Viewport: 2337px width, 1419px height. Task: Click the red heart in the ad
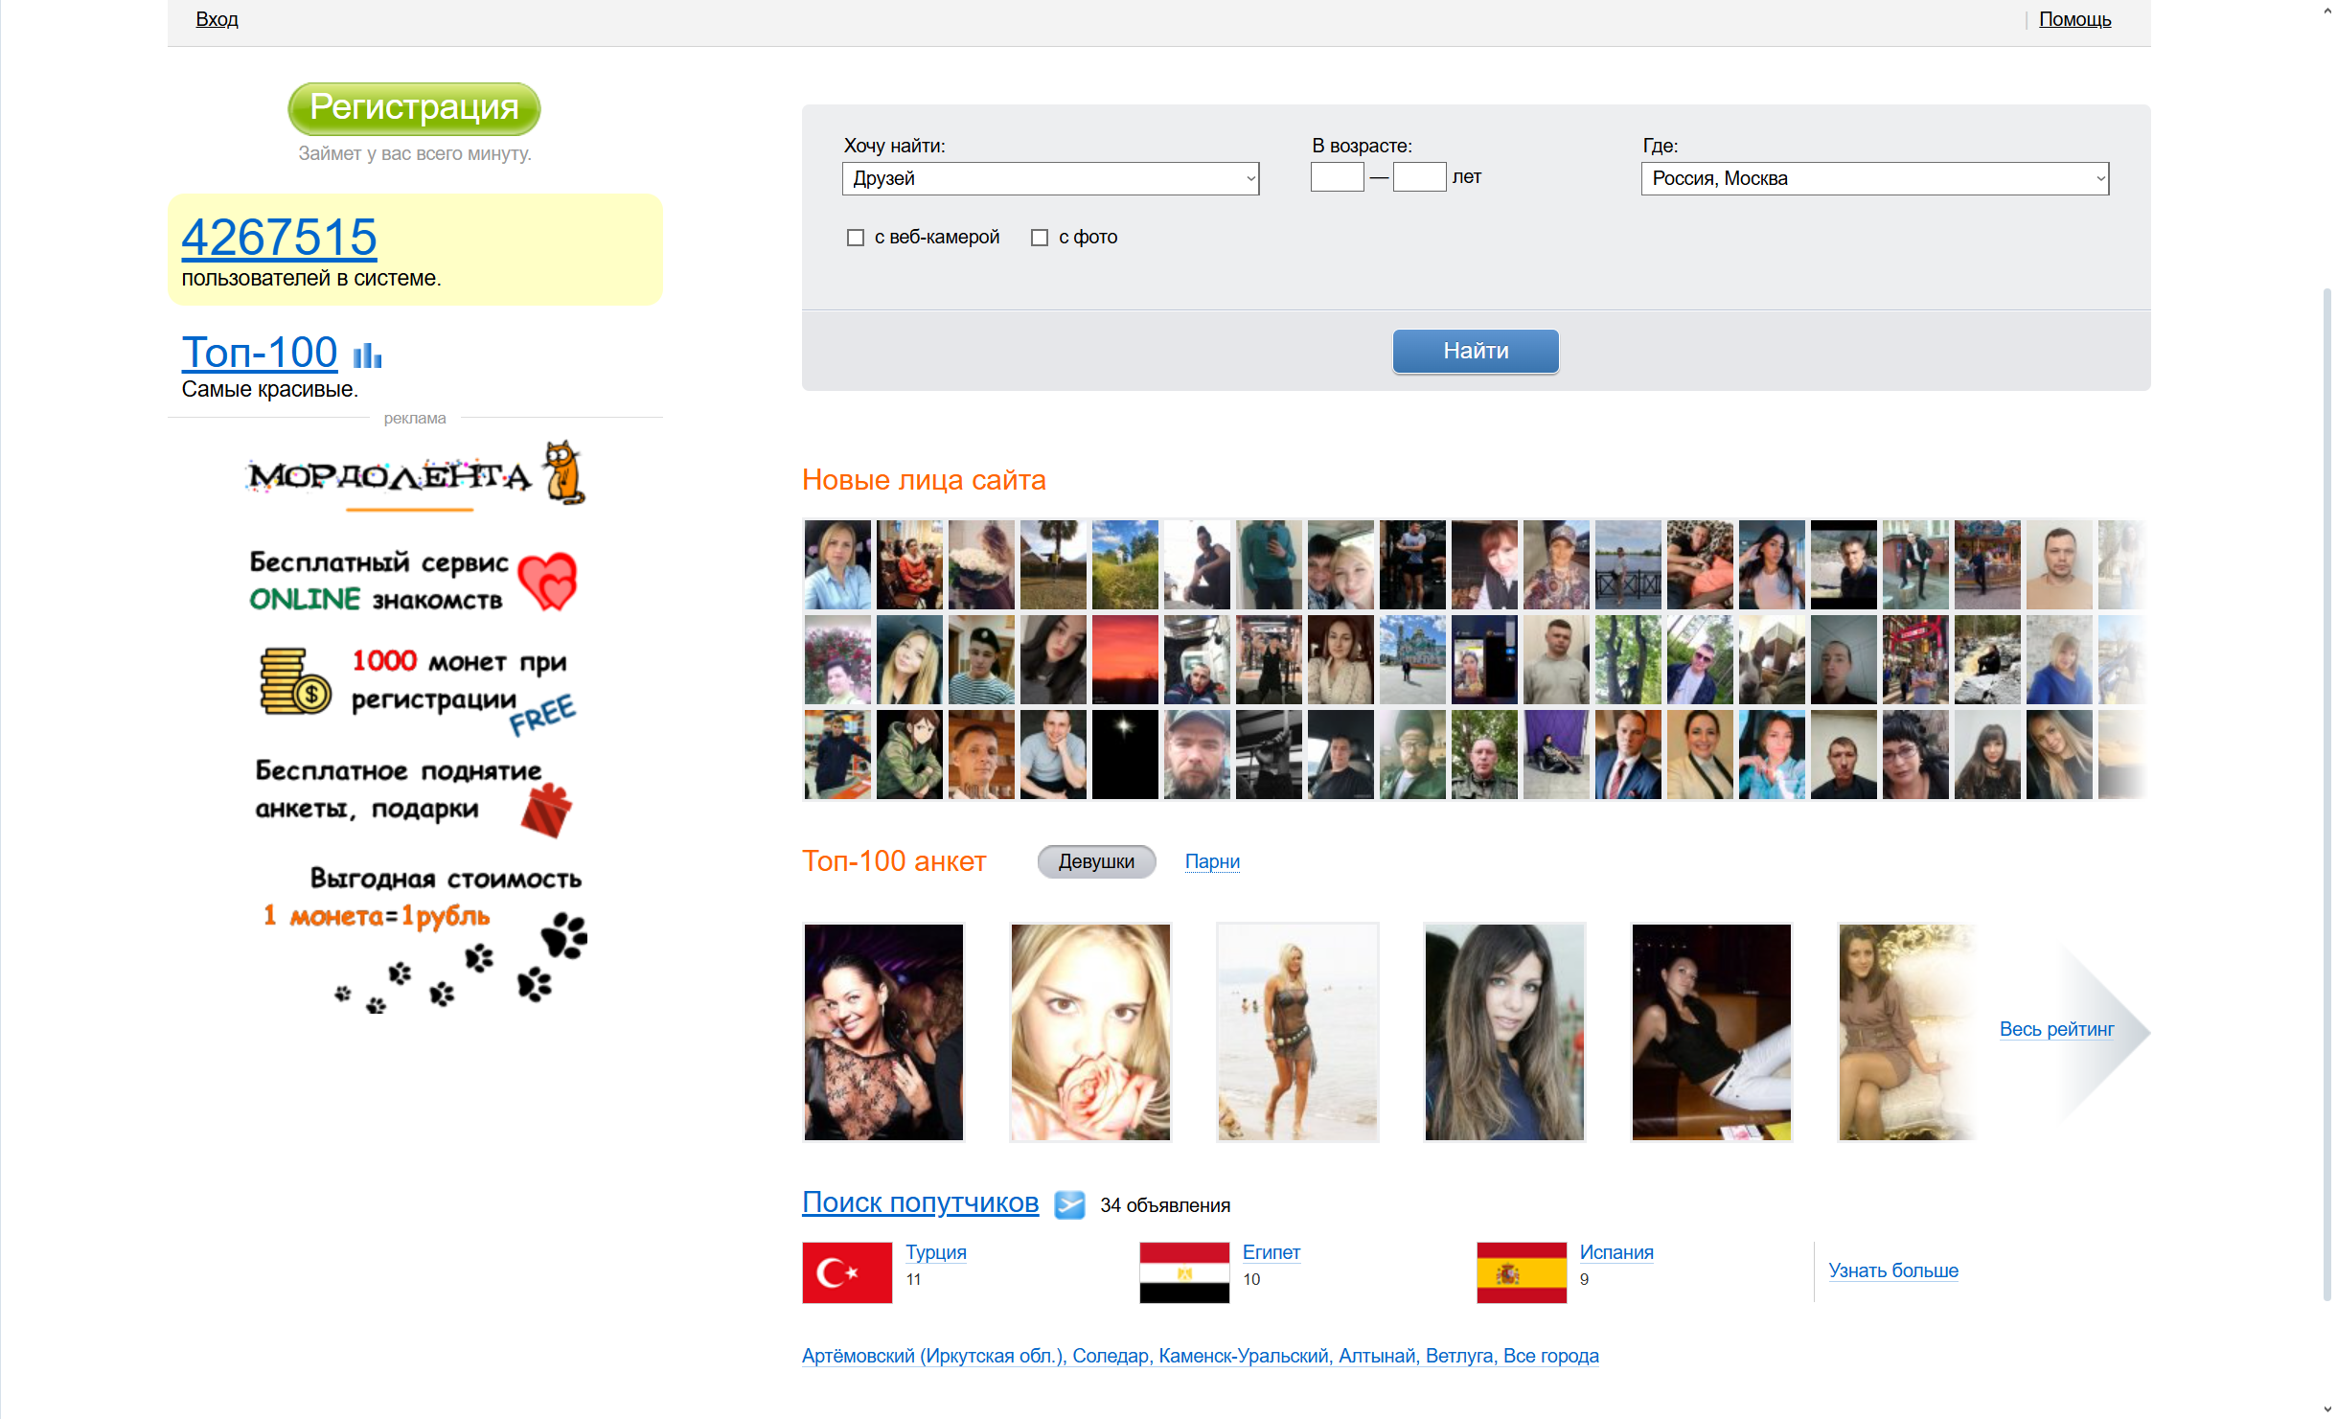click(x=547, y=581)
